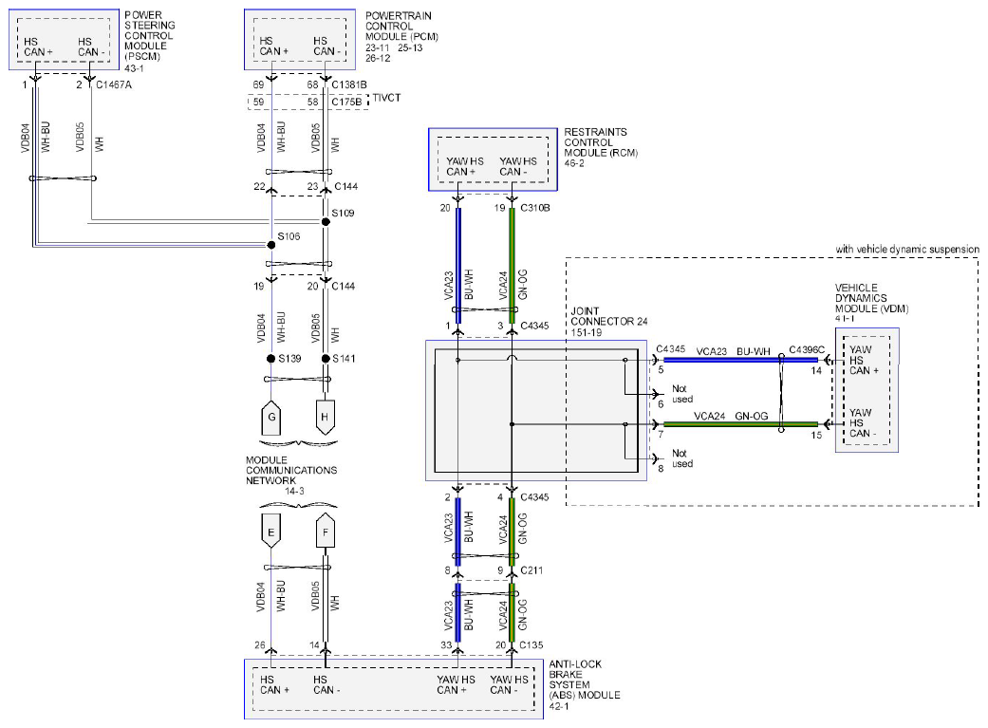Click the F off-page connector symbol
This screenshot has height=728, width=988.
pos(326,532)
